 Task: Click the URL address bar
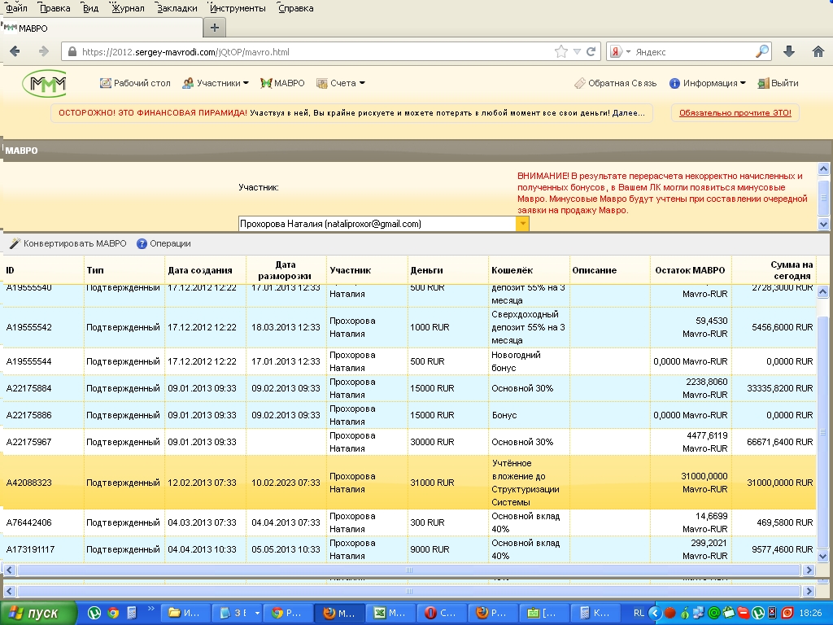313,51
